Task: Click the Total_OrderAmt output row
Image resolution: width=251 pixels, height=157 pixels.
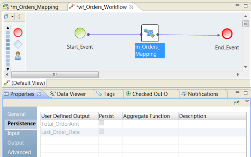Action: point(60,124)
